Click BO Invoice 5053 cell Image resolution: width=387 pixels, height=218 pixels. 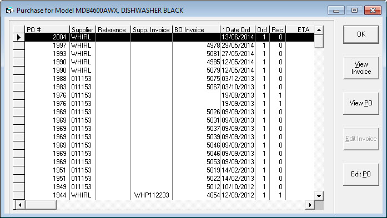(x=196, y=162)
